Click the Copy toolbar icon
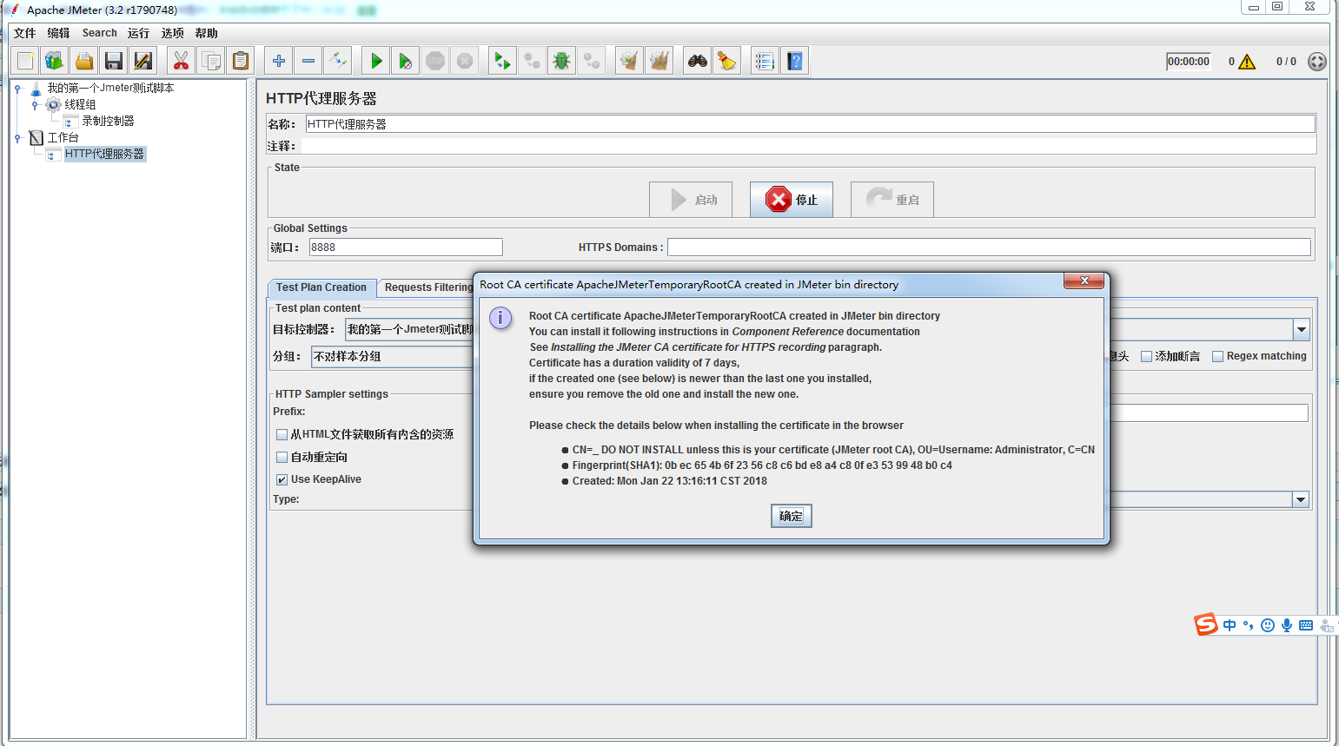Viewport: 1339px width, 746px height. (210, 61)
